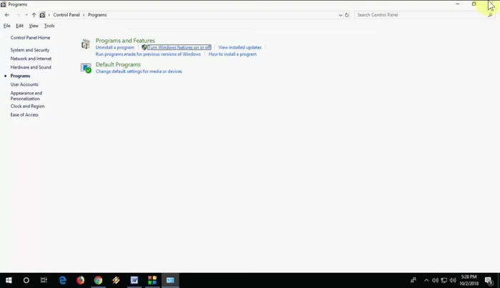This screenshot has height=288, width=500.
Task: Click the Forward navigation arrow
Action: tap(18, 15)
